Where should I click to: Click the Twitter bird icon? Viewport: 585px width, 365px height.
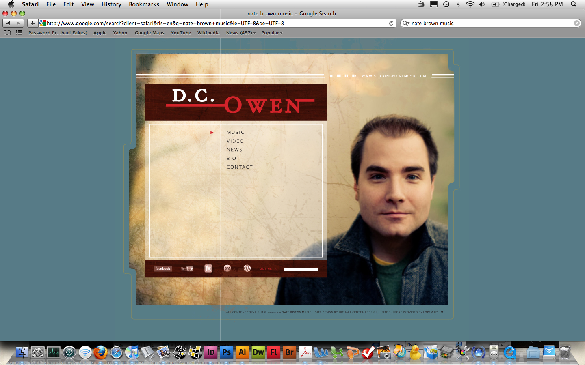208,268
